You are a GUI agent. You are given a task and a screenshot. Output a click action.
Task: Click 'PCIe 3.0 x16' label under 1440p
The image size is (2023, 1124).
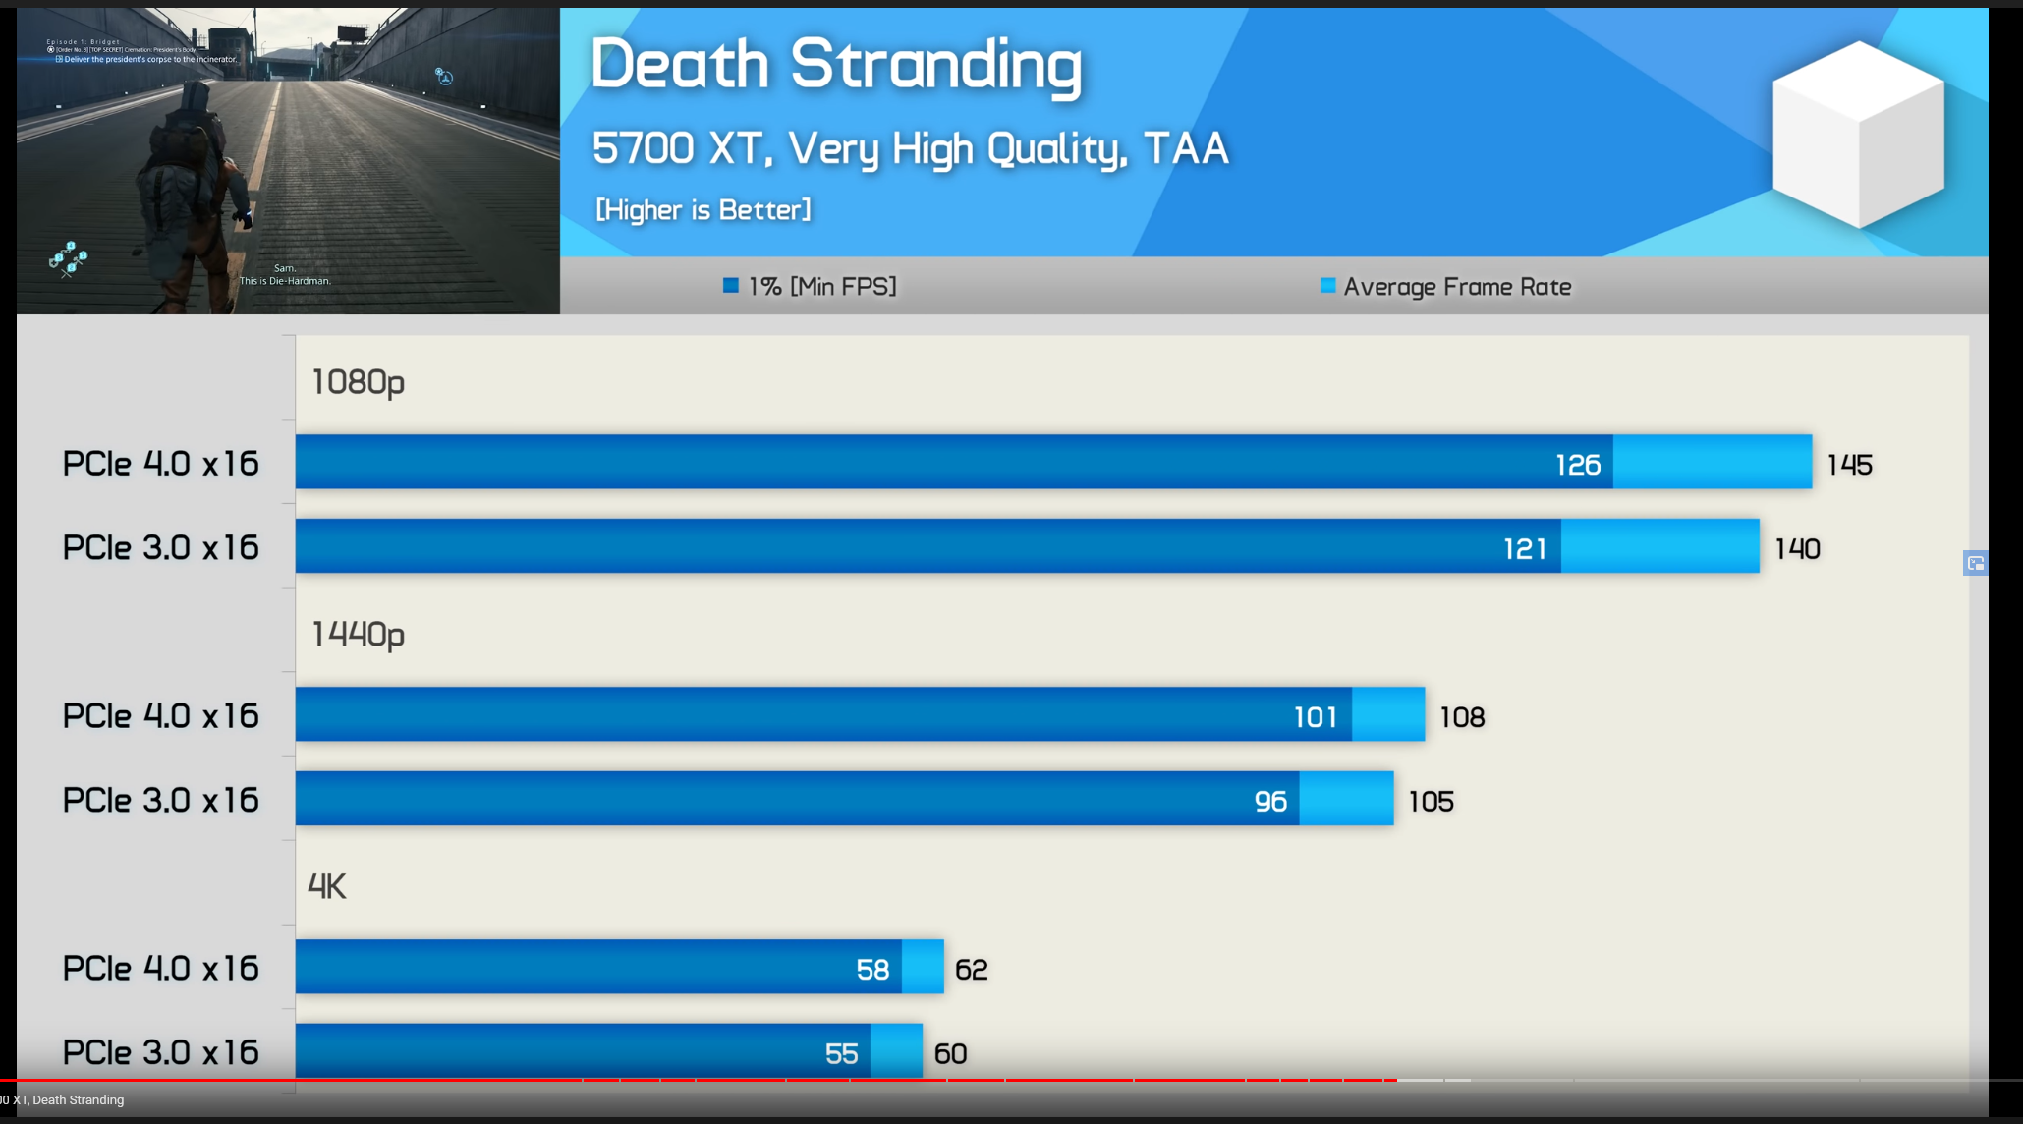tap(161, 800)
